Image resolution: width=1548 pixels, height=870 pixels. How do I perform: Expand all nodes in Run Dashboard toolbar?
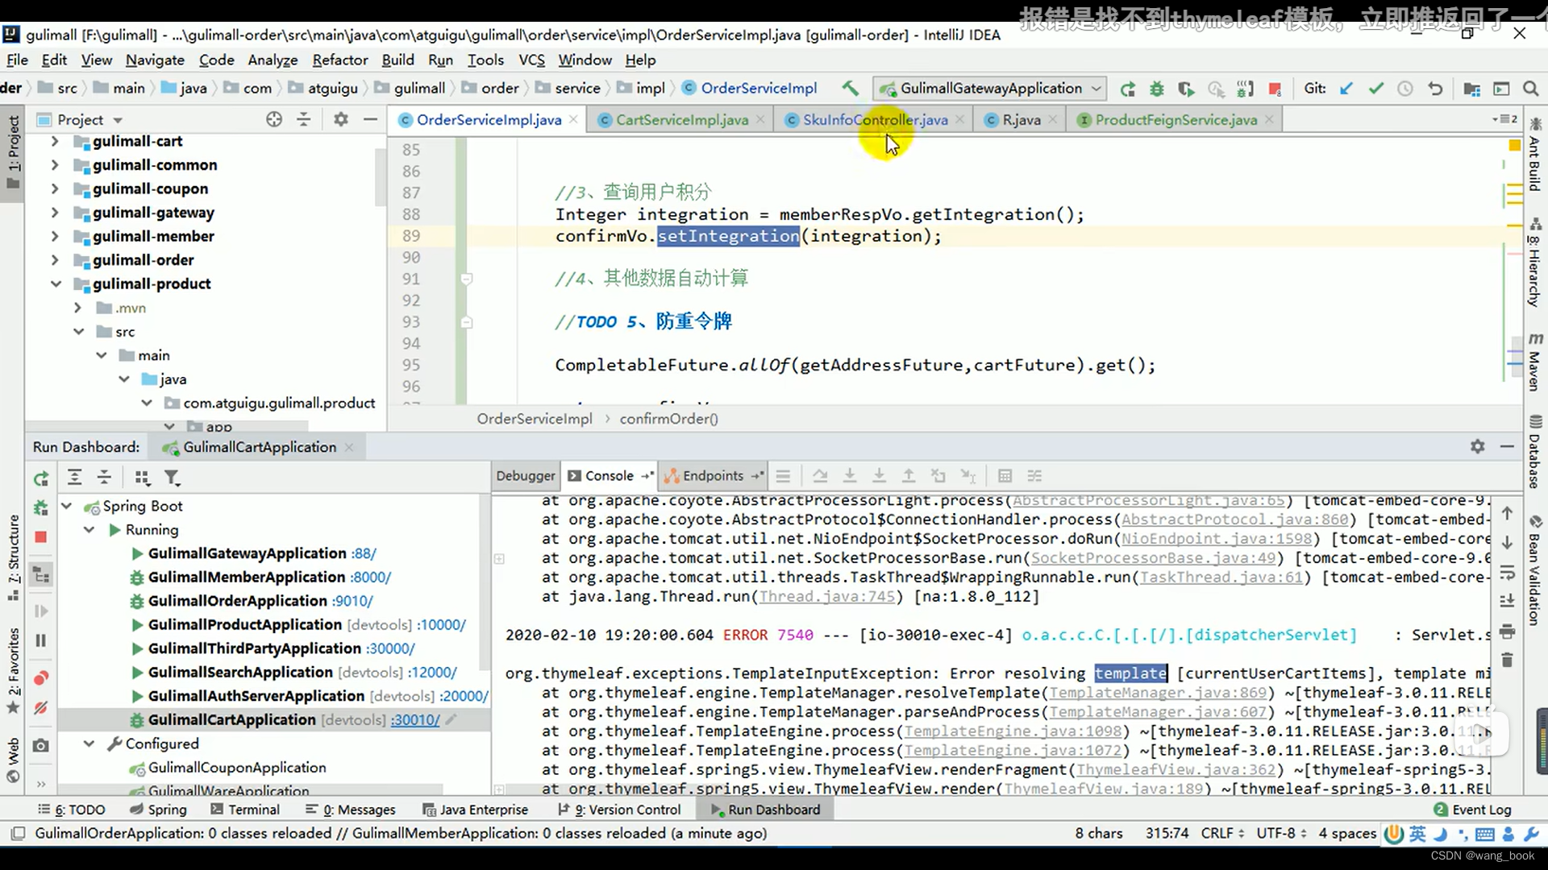coord(74,478)
